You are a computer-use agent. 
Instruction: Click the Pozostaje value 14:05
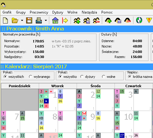coord(39,46)
